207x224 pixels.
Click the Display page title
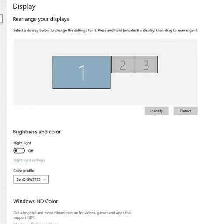[x=24, y=7]
